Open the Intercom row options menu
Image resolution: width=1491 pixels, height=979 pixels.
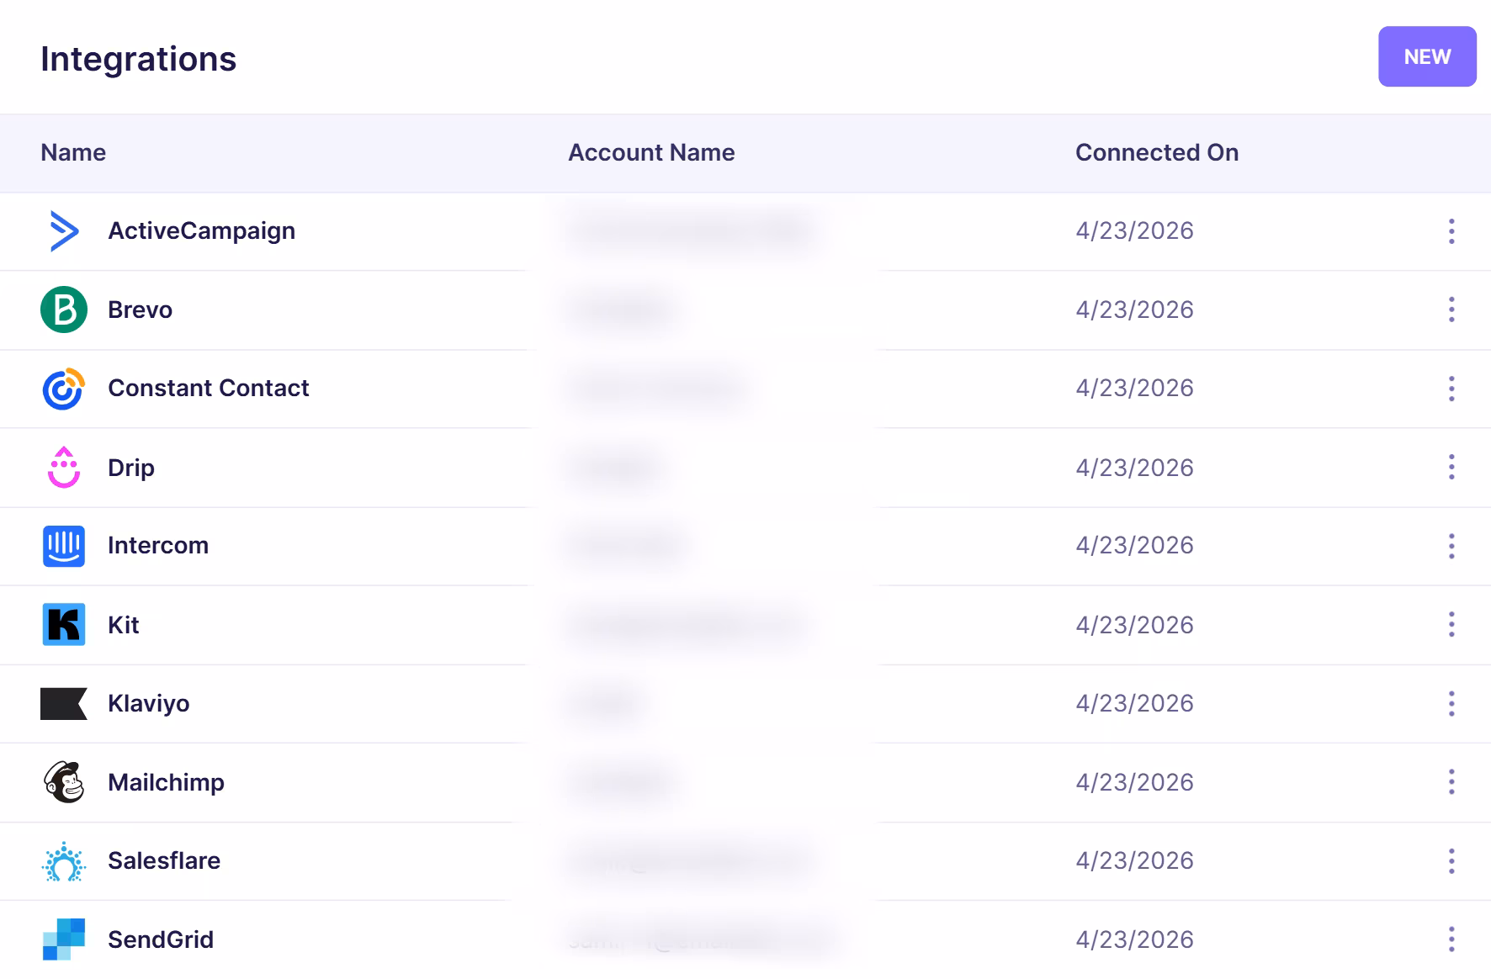[1451, 546]
